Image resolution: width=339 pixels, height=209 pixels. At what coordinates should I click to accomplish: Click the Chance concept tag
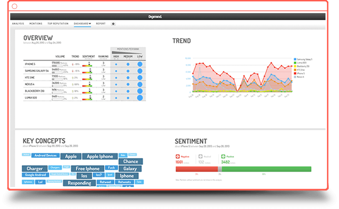click(x=131, y=161)
